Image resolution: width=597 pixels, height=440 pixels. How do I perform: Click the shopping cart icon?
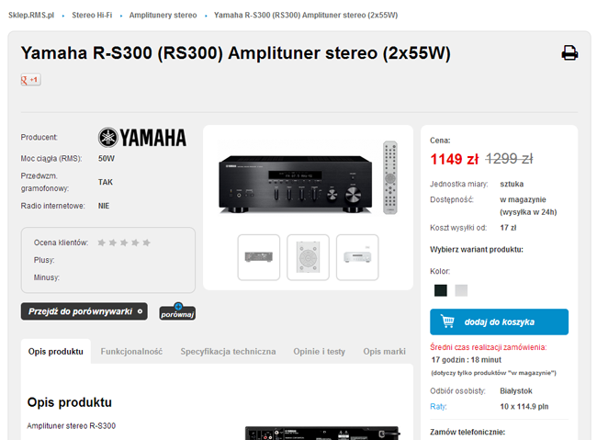(447, 322)
